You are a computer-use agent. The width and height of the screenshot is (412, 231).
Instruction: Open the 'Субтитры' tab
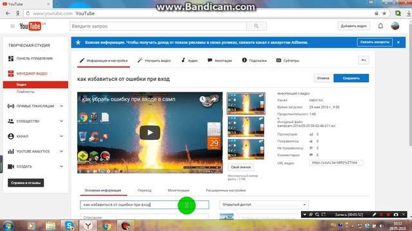(x=288, y=60)
